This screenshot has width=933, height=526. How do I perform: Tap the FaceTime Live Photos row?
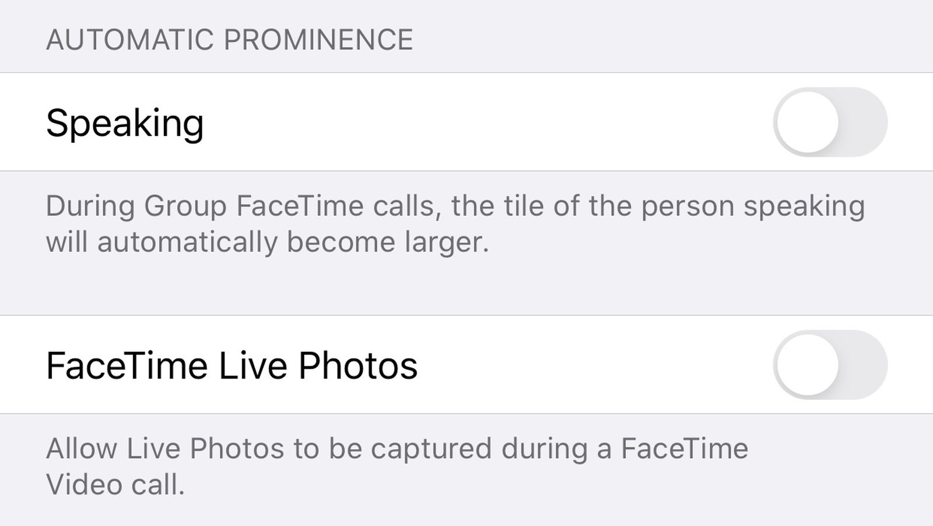click(x=408, y=364)
